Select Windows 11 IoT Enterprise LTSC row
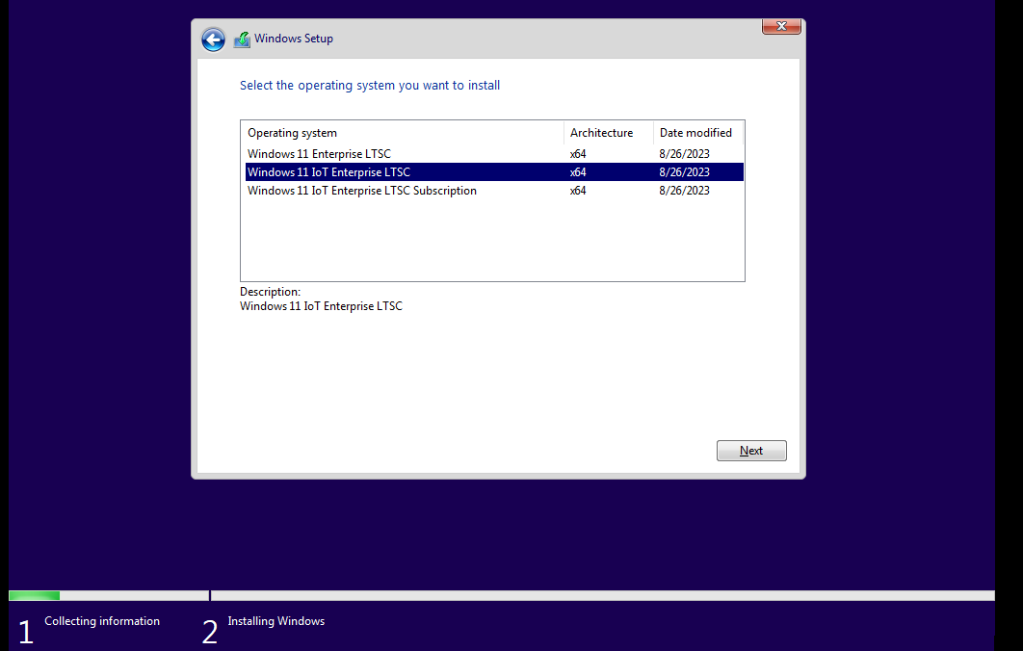This screenshot has height=651, width=1023. click(494, 172)
